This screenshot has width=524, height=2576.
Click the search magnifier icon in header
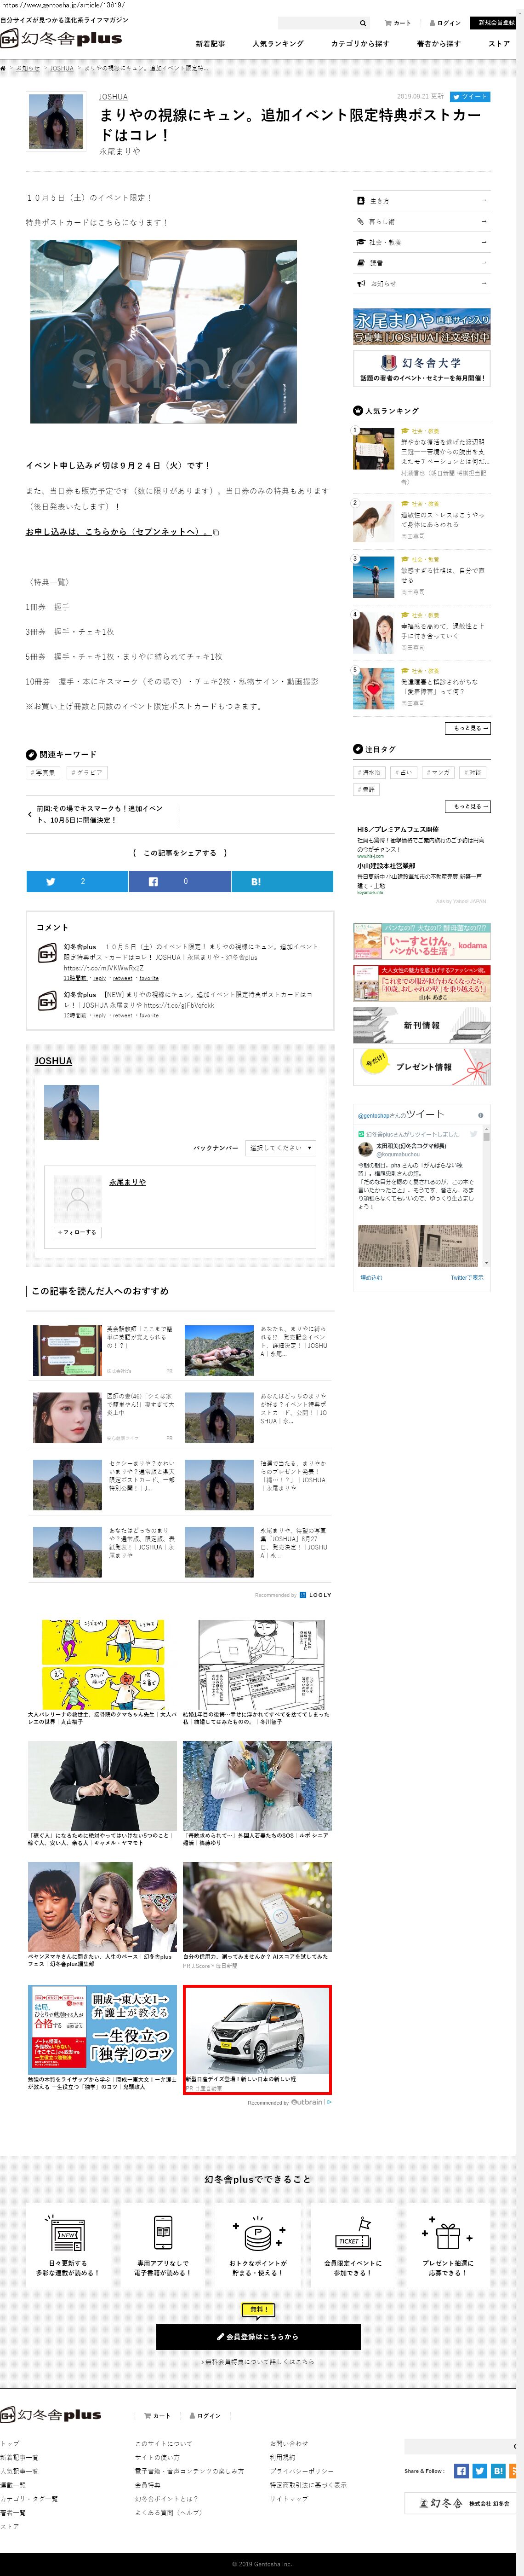coord(362,23)
